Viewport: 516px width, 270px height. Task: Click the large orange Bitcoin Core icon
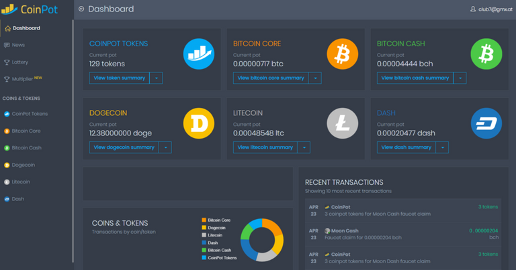tap(343, 54)
